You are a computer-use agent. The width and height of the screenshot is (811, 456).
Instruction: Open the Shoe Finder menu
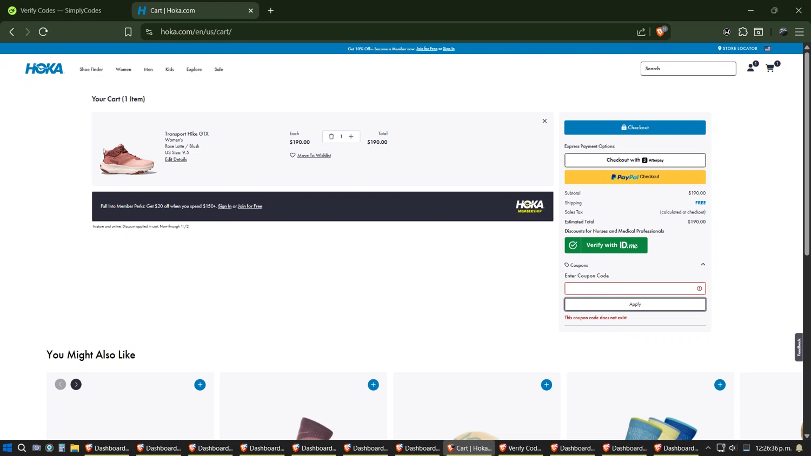pyautogui.click(x=91, y=69)
